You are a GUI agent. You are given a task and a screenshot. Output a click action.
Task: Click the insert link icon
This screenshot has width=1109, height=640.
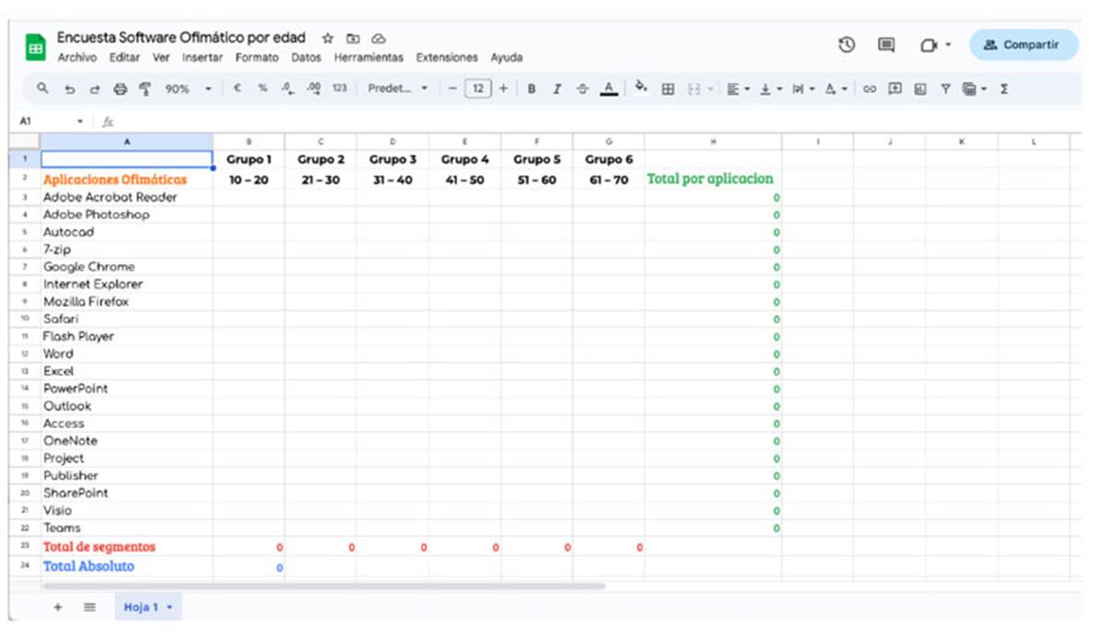click(x=869, y=89)
